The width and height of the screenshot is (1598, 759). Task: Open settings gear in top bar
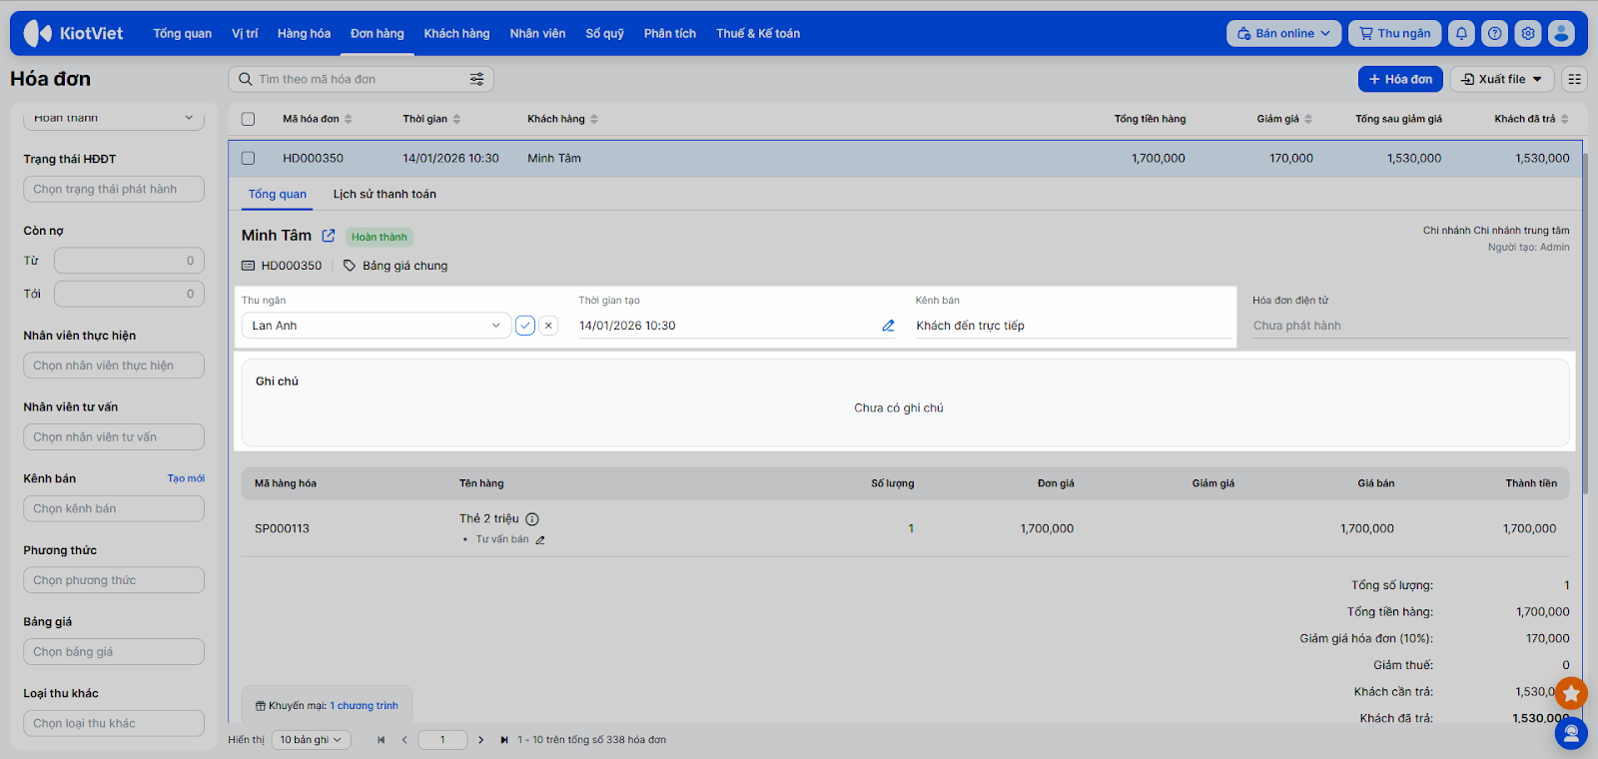pos(1528,33)
